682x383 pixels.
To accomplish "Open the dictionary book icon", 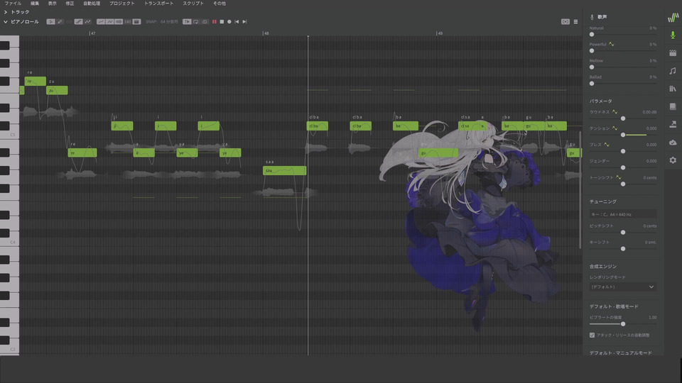I will pos(673,107).
